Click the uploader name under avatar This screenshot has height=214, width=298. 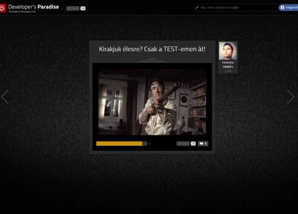coord(228,65)
